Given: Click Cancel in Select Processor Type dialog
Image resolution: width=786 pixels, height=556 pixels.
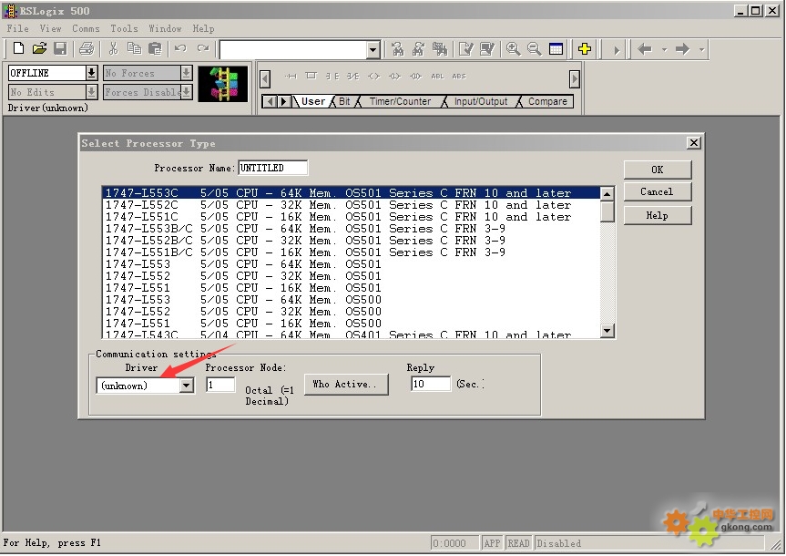Looking at the screenshot, I should pos(658,191).
